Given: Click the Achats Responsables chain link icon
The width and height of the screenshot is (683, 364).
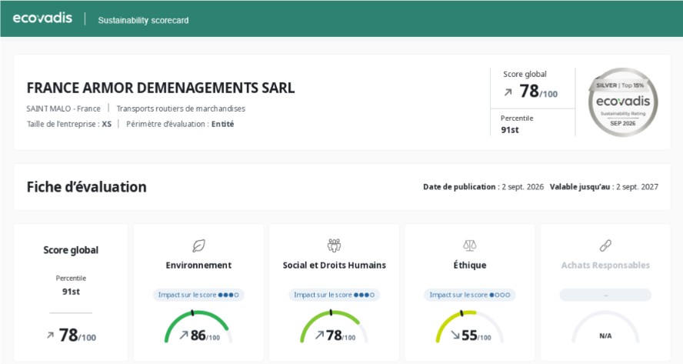Looking at the screenshot, I should point(605,245).
